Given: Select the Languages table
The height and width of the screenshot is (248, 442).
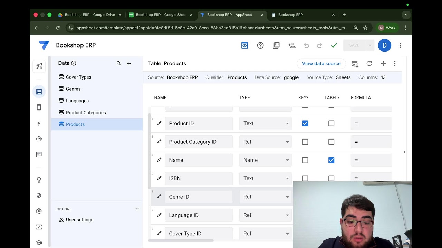Looking at the screenshot, I should 97,101.
